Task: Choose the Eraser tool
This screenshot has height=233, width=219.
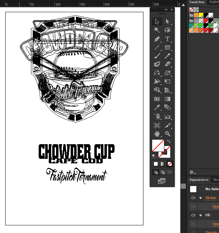Action: coord(167,64)
